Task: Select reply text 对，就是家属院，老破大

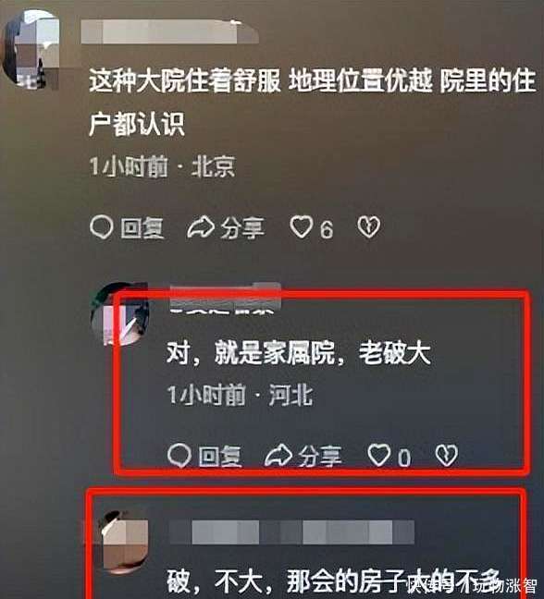Action: [299, 353]
